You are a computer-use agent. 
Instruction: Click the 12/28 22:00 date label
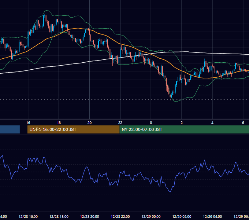(x=120, y=216)
